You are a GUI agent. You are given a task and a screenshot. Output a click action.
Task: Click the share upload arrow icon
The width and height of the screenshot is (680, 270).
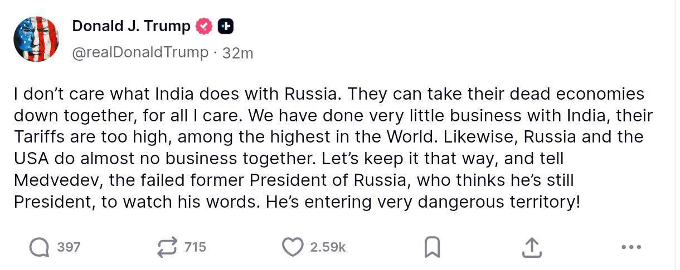coord(531,248)
